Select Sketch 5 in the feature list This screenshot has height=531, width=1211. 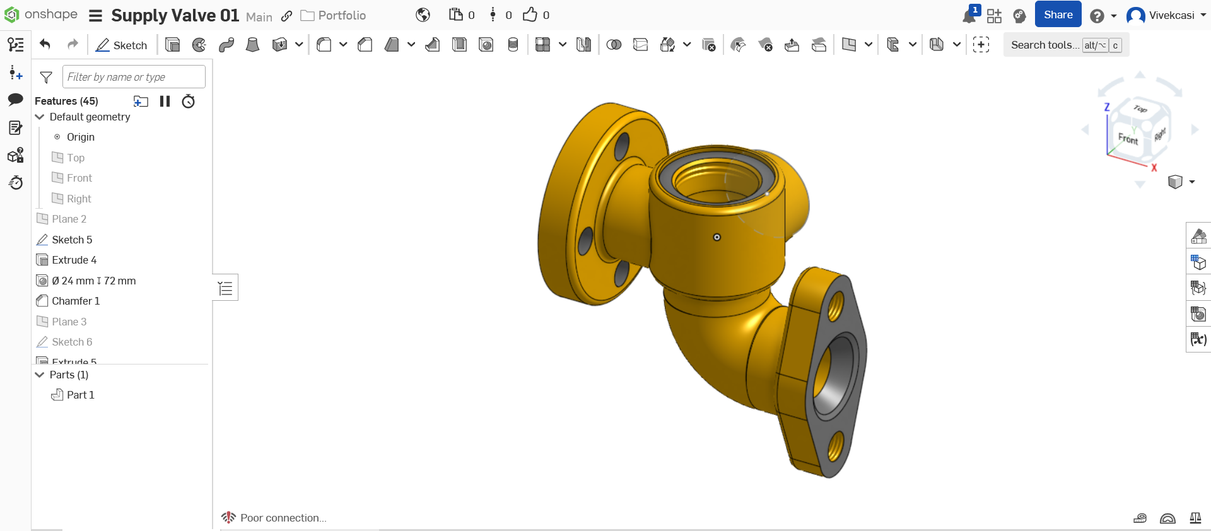[72, 240]
